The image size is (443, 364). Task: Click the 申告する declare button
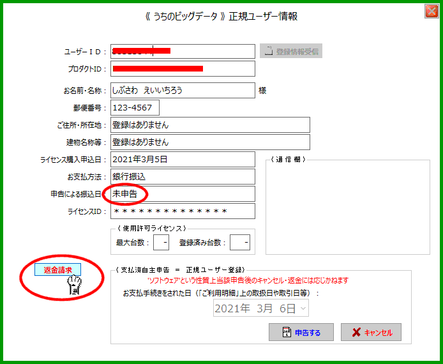point(301,332)
